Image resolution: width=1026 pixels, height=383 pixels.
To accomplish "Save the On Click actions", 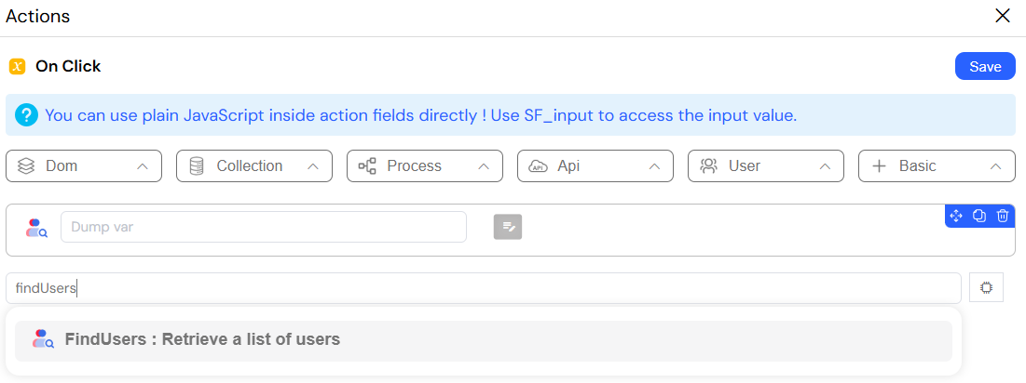I will (985, 67).
